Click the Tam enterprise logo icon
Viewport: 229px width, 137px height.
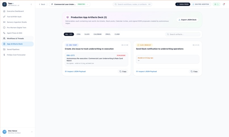click(x=5, y=4)
